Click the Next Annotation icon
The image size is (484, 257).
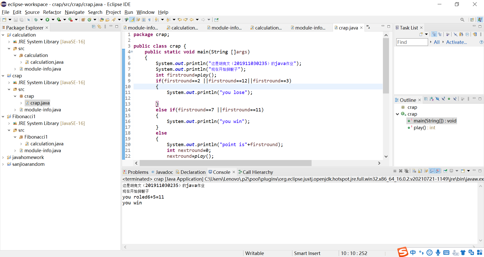(157, 20)
